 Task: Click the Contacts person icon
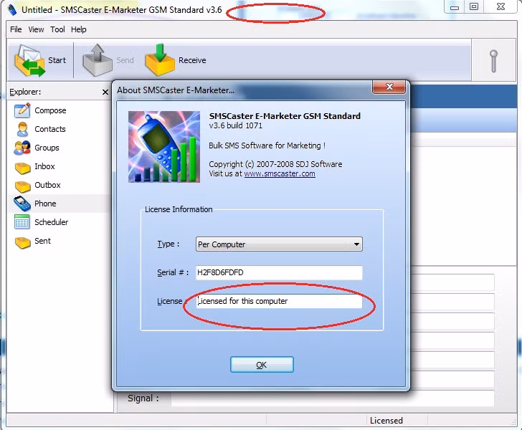(x=22, y=129)
